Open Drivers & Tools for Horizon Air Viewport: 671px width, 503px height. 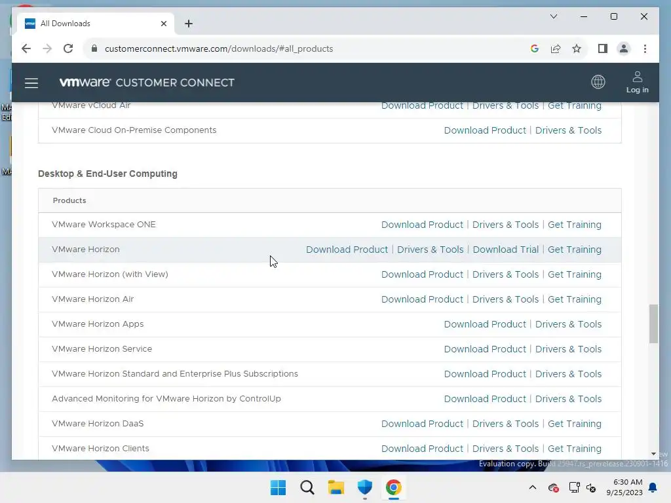(505, 299)
